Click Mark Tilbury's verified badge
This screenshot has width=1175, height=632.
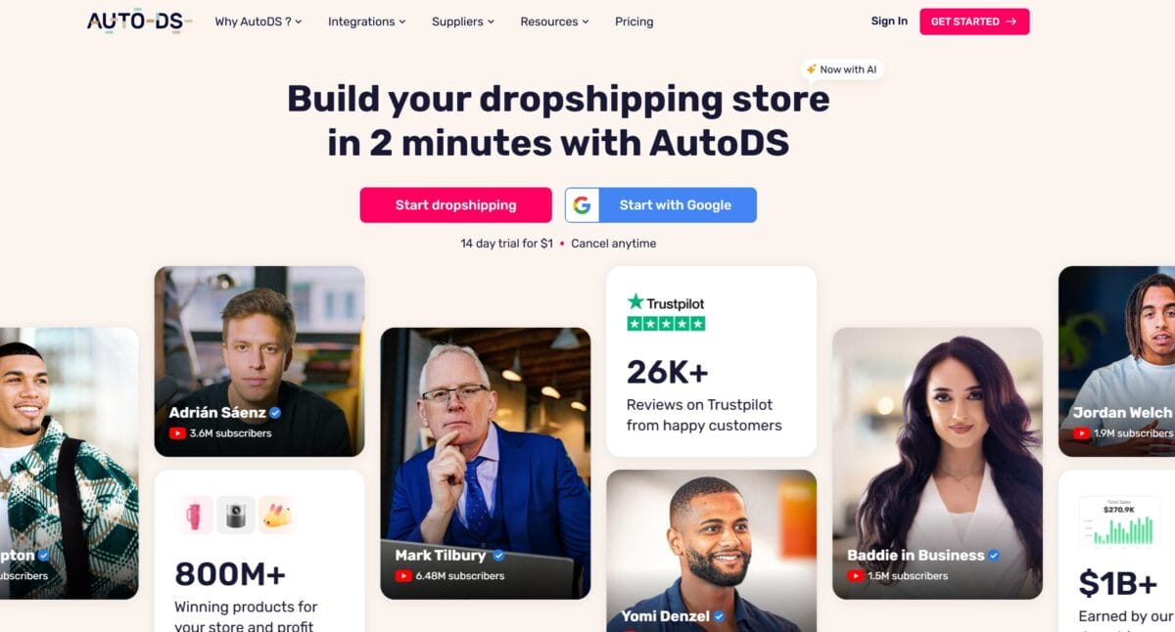pyautogui.click(x=498, y=555)
